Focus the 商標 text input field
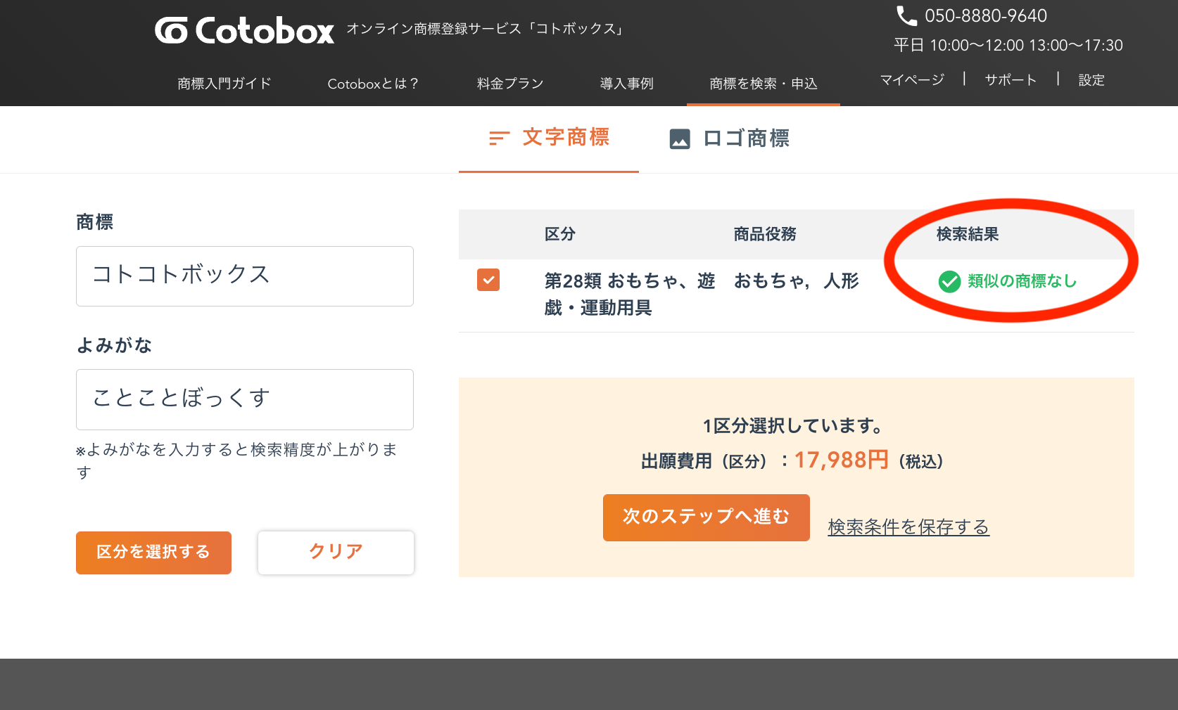This screenshot has height=710, width=1178. pos(245,276)
